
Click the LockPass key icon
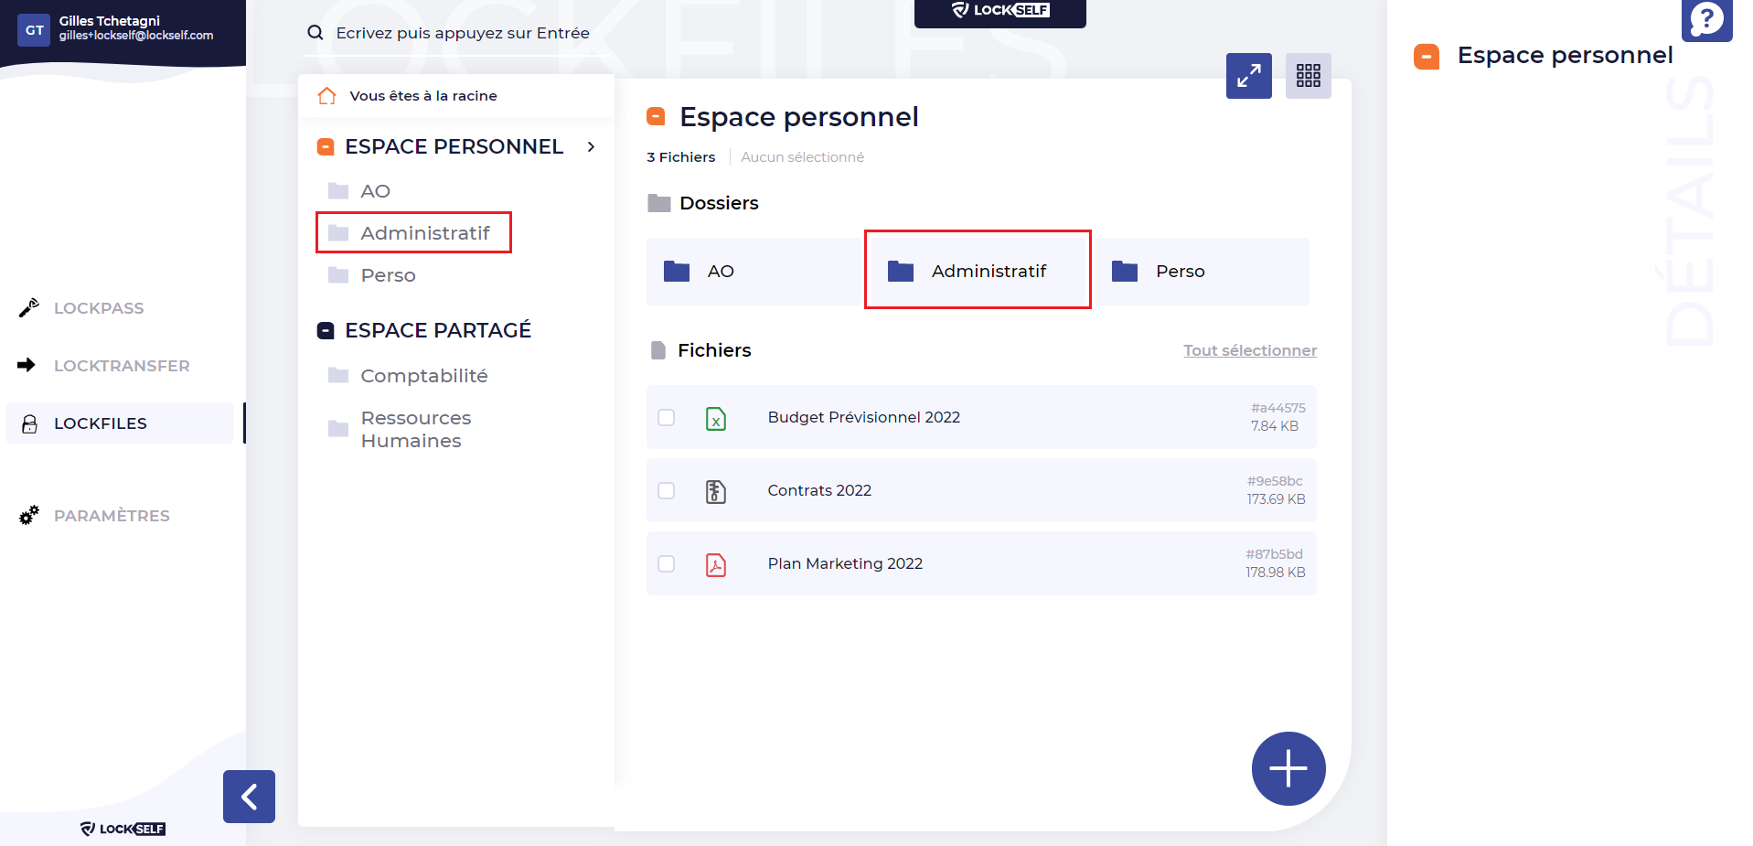click(29, 308)
